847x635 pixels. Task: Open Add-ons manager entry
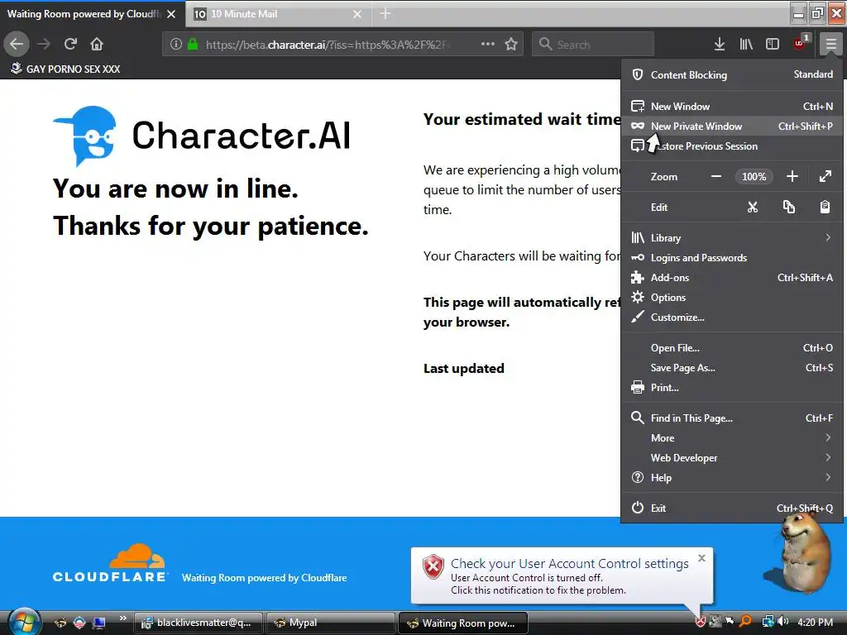pos(732,278)
